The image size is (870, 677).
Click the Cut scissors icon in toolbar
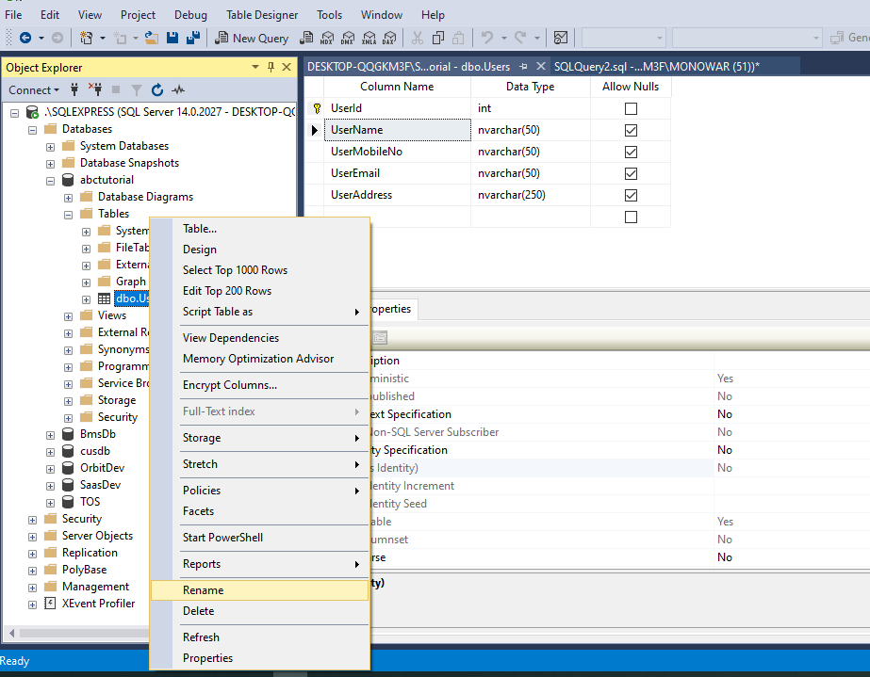417,38
